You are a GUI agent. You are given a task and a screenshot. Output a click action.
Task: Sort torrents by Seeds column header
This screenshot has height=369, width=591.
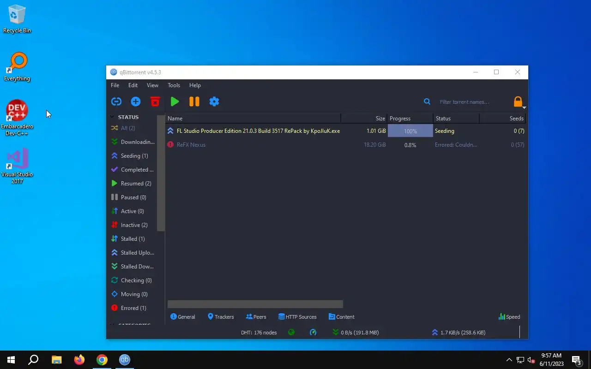[x=502, y=118]
